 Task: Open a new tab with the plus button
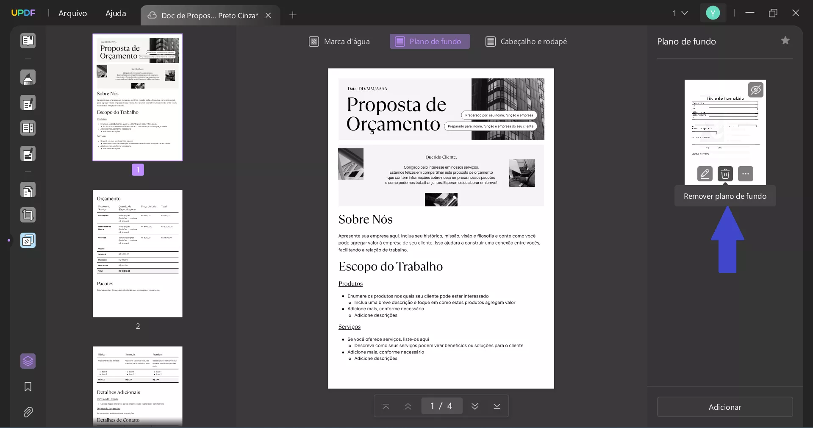tap(292, 15)
